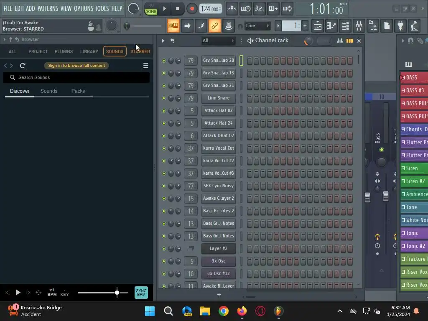This screenshot has width=428, height=321.
Task: Stop playback in the transport bar
Action: pyautogui.click(x=178, y=9)
